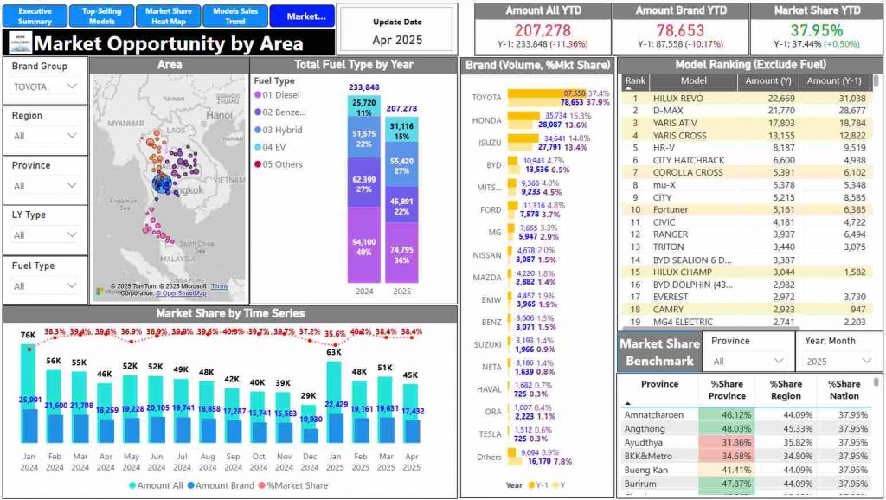
Task: Select the COROLLA CROSS row
Action: click(746, 172)
